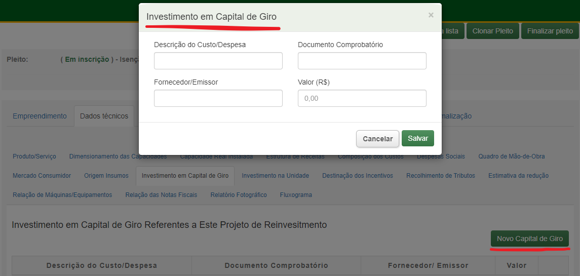Open the Recolhimento de Tributos sub-tab
The width and height of the screenshot is (580, 276).
(x=441, y=175)
